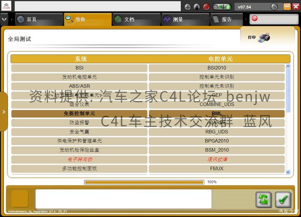Click the printer icon to print
This screenshot has width=301, height=217.
coord(264,37)
